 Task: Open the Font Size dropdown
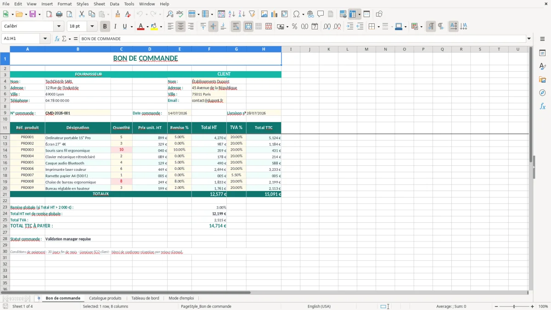click(92, 27)
